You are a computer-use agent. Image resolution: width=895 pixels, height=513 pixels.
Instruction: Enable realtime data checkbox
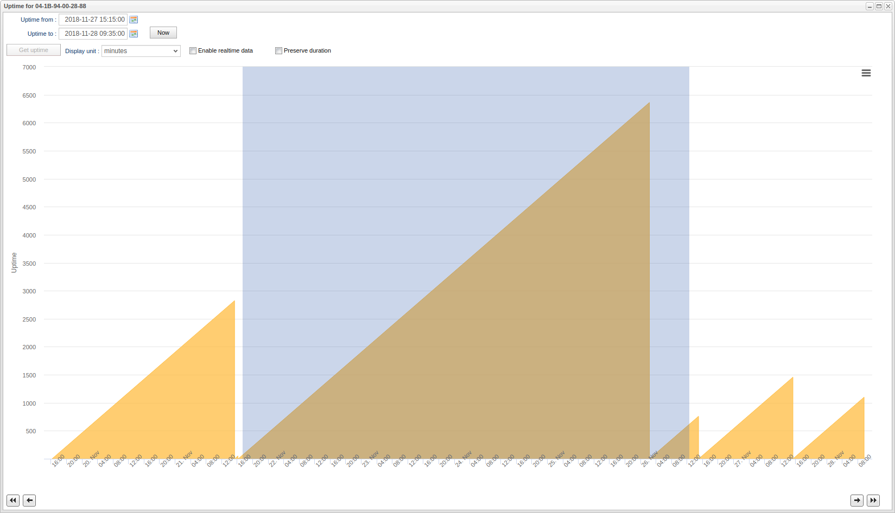193,51
